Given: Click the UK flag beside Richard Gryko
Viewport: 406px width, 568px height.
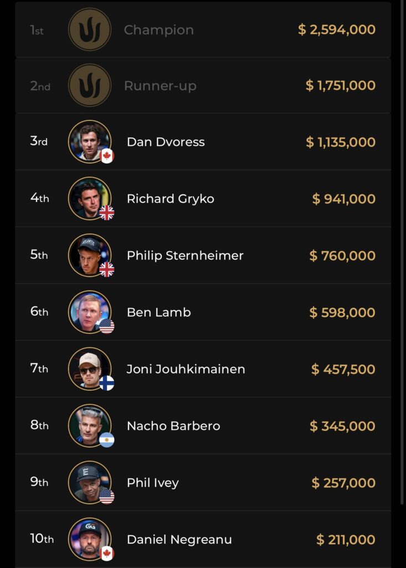Looking at the screenshot, I should (x=107, y=212).
